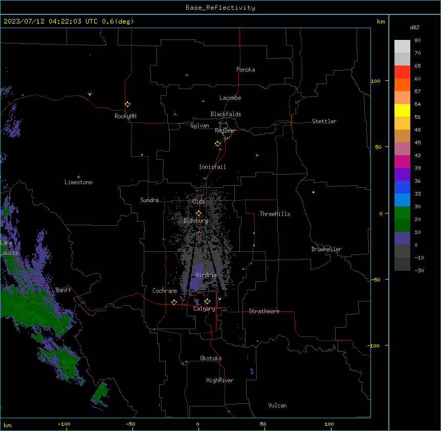Click the light gray 80 dBZ legend swatch

tap(402, 47)
